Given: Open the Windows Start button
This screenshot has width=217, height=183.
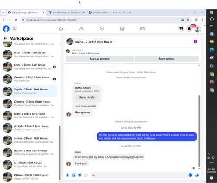Looking at the screenshot, I should point(211,13).
